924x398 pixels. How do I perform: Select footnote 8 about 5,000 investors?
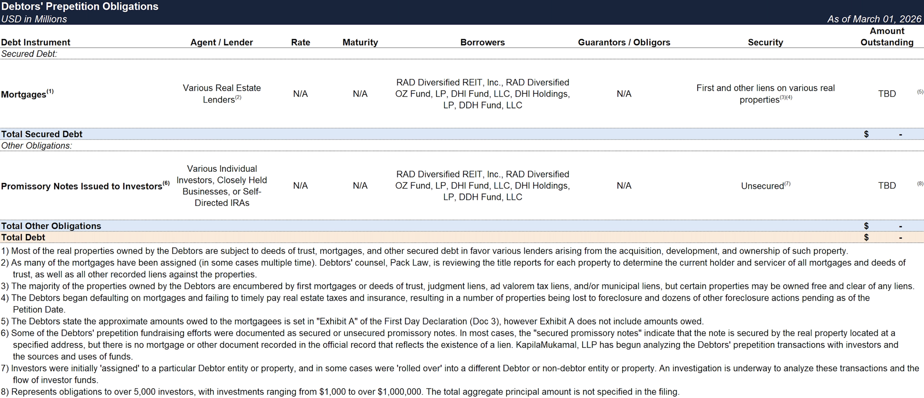(x=340, y=392)
